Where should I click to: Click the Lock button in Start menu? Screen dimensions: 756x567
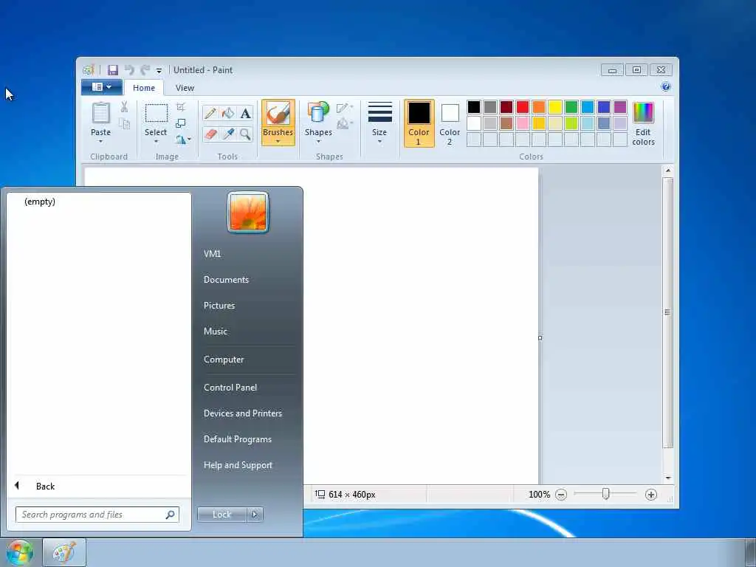tap(221, 515)
